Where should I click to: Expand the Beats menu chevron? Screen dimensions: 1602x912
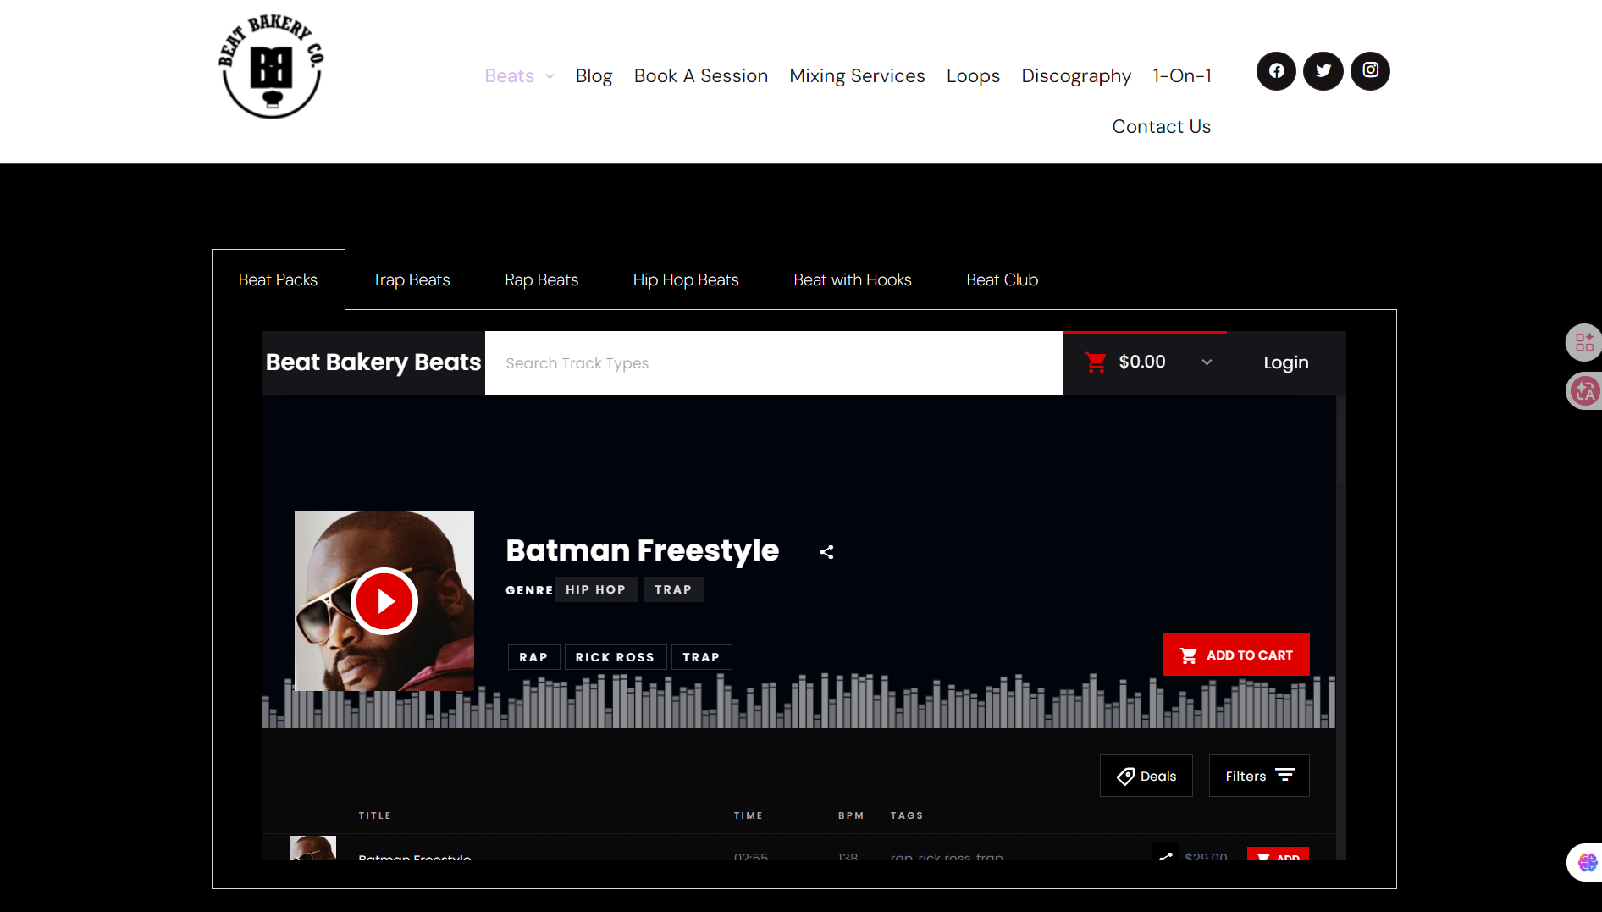point(550,76)
